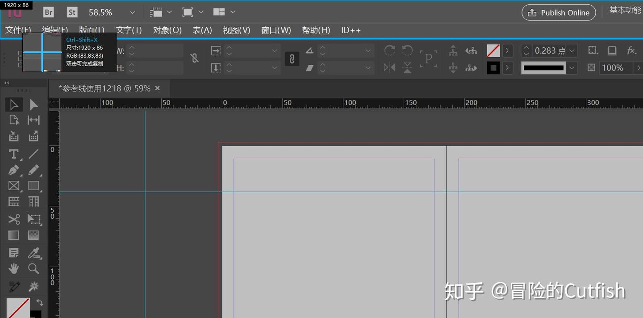Open the stroke style dropdown
The image size is (643, 318).
click(572, 68)
